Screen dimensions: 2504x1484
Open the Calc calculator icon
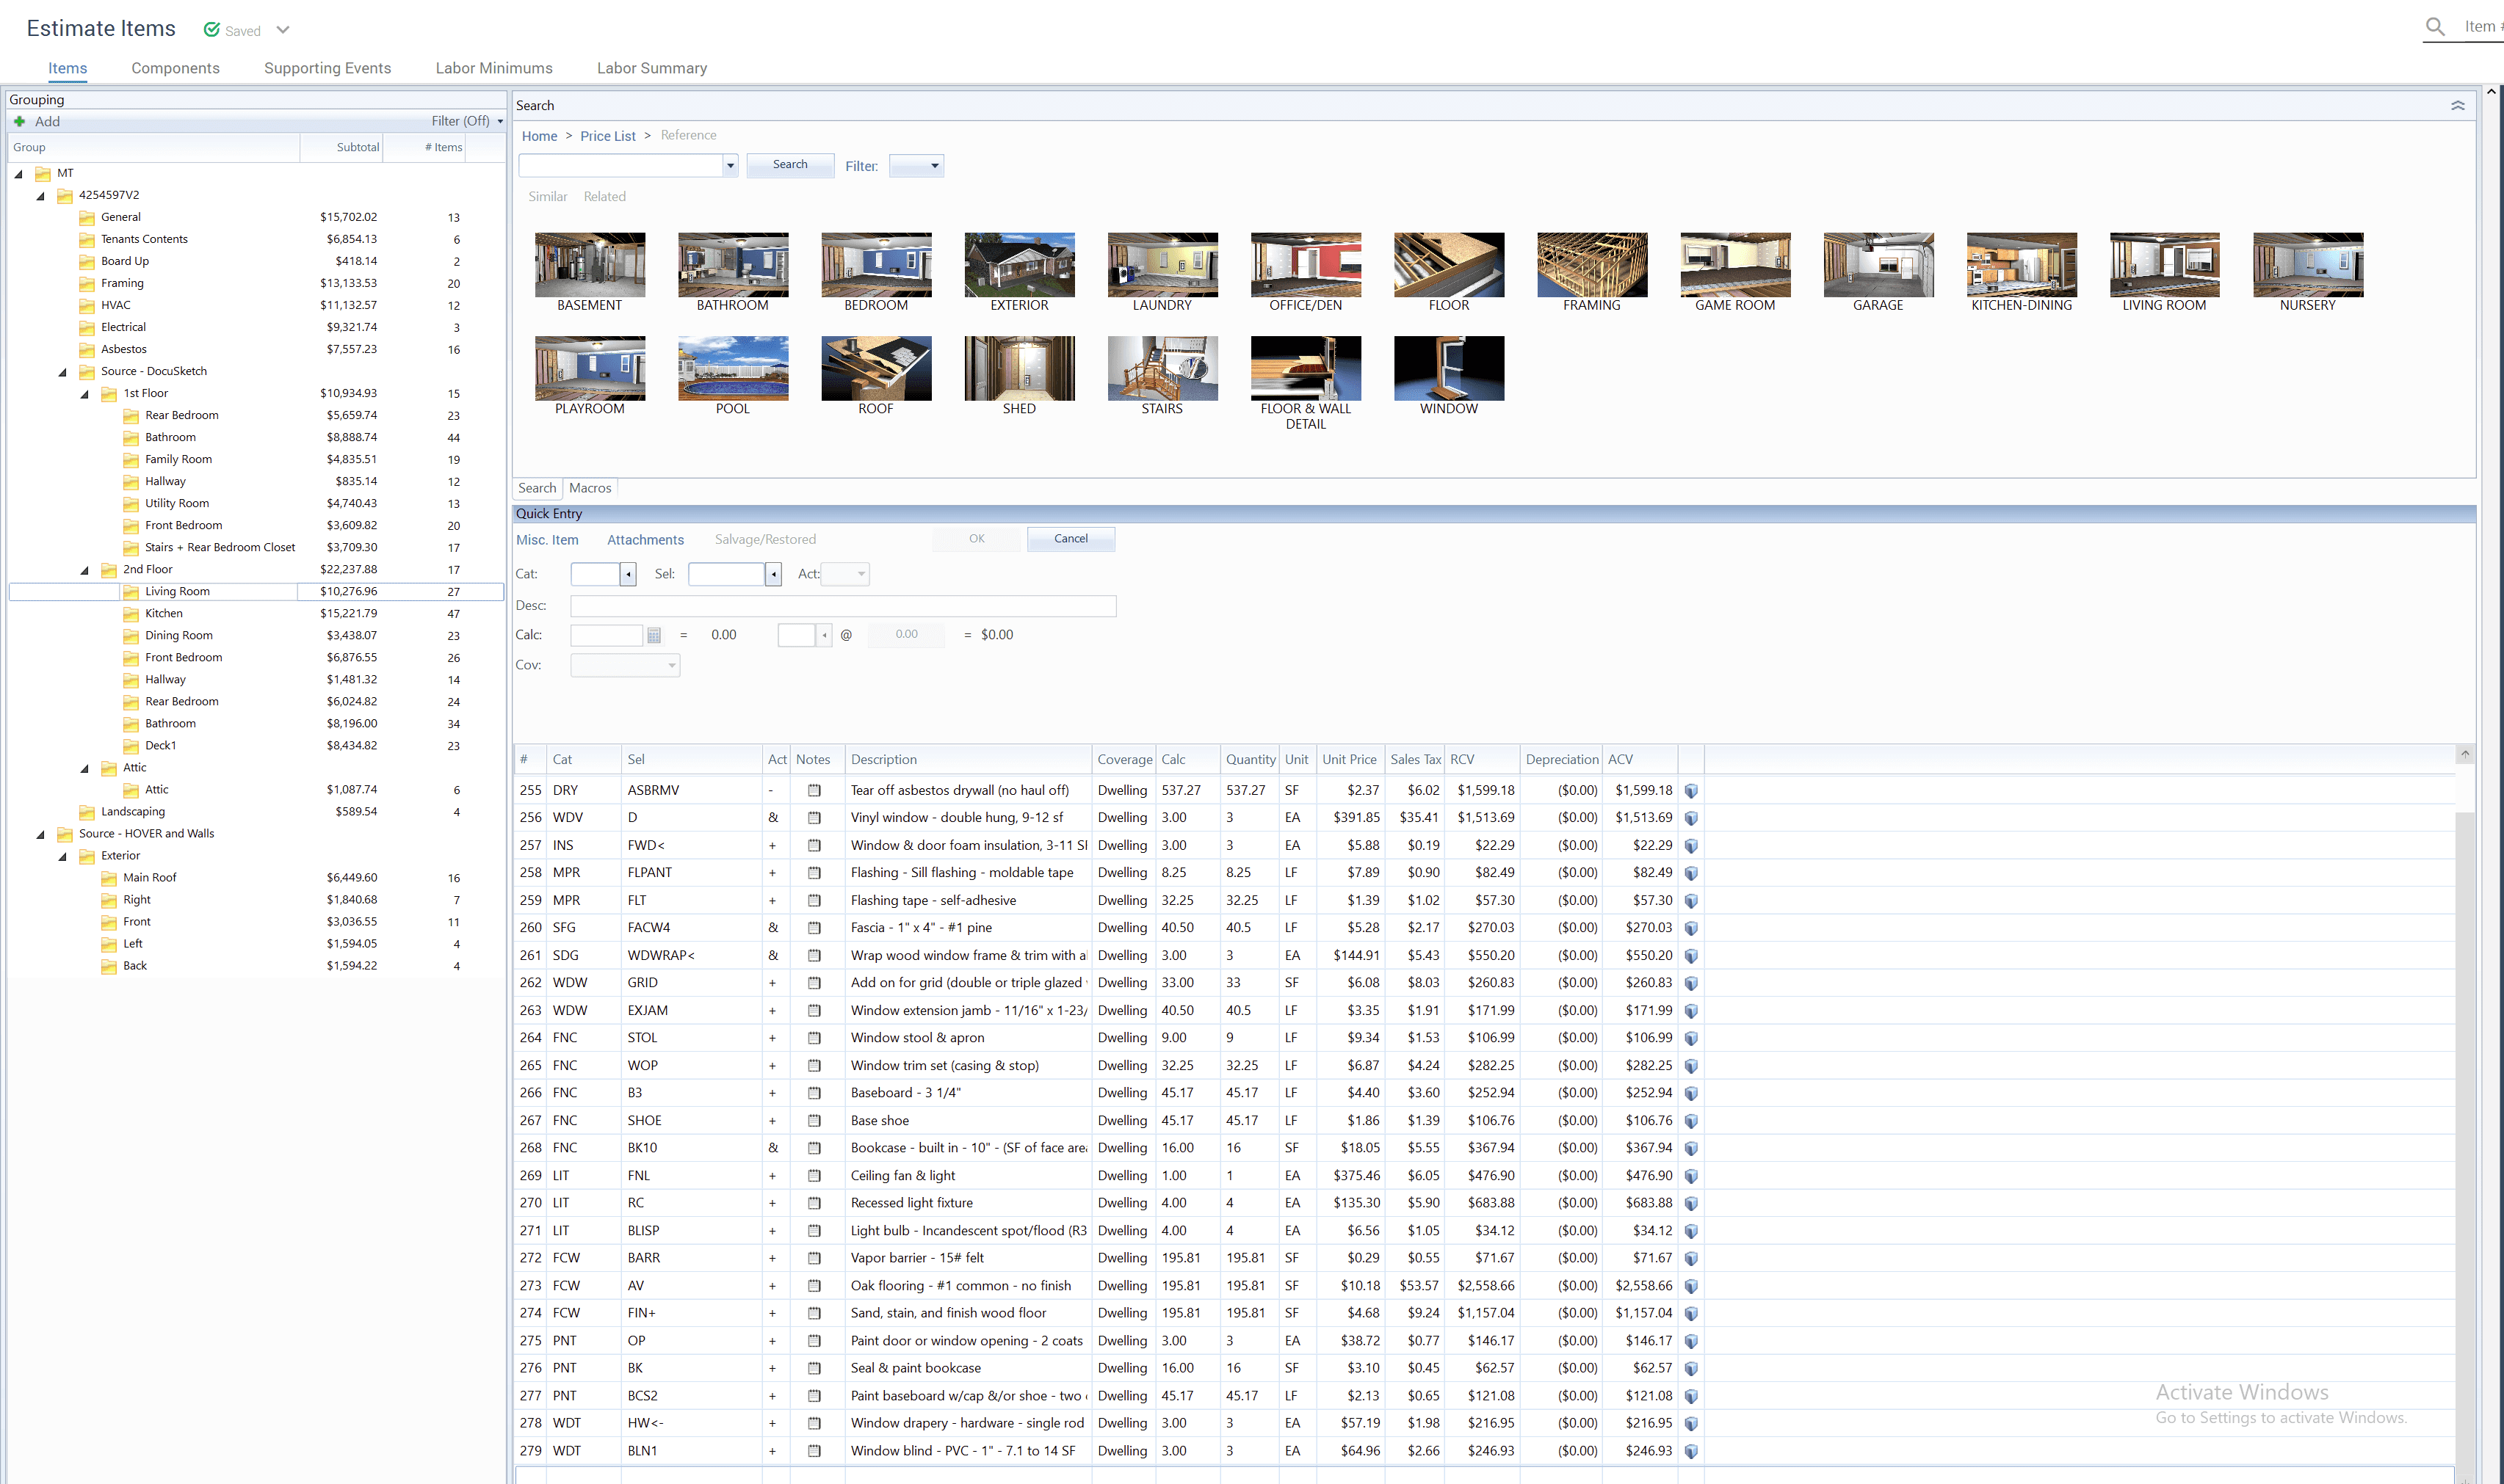tap(654, 635)
